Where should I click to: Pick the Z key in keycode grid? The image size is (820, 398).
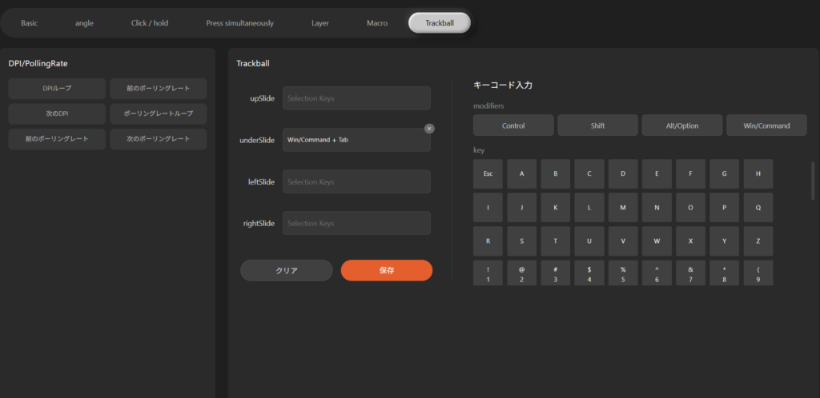(758, 241)
